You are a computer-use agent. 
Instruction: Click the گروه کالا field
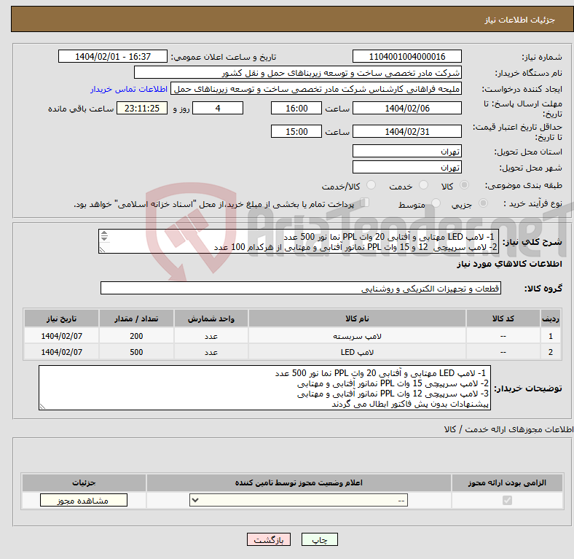point(301,288)
